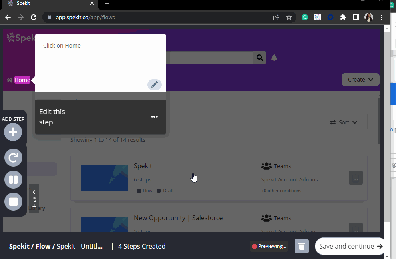Reload the page

point(34,17)
